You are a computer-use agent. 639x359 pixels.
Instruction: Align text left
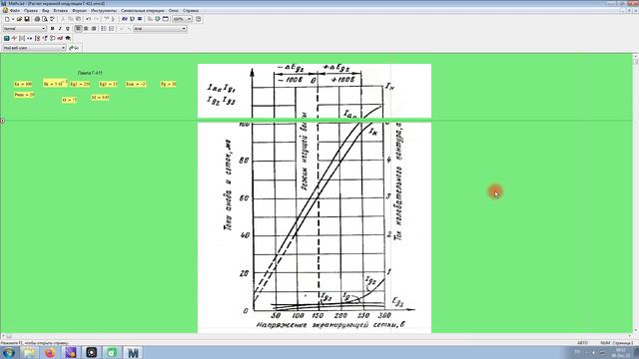tap(78, 29)
